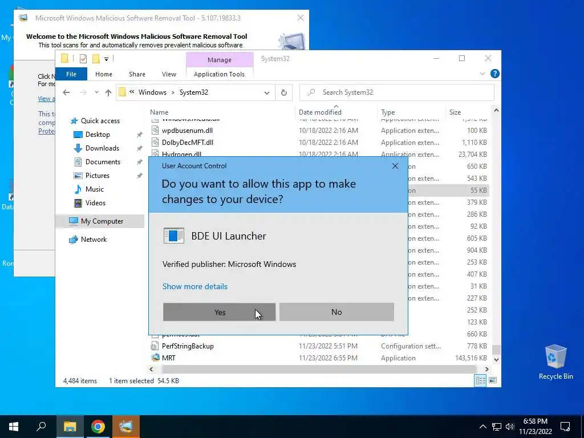Click the Windows breadcrumb in address bar
Screen dimensions: 584x438
[152, 92]
